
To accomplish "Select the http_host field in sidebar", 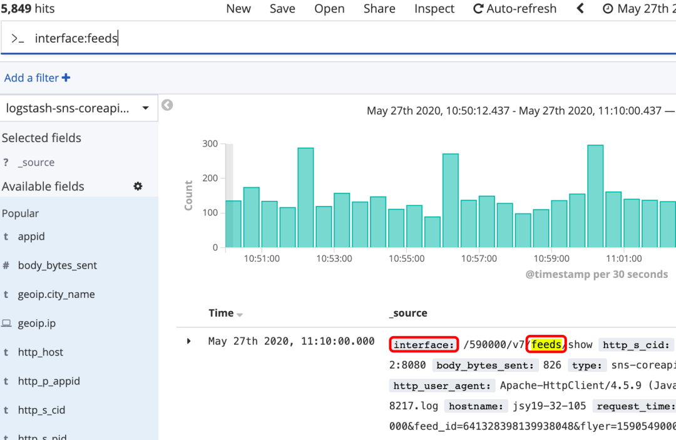I will [41, 352].
